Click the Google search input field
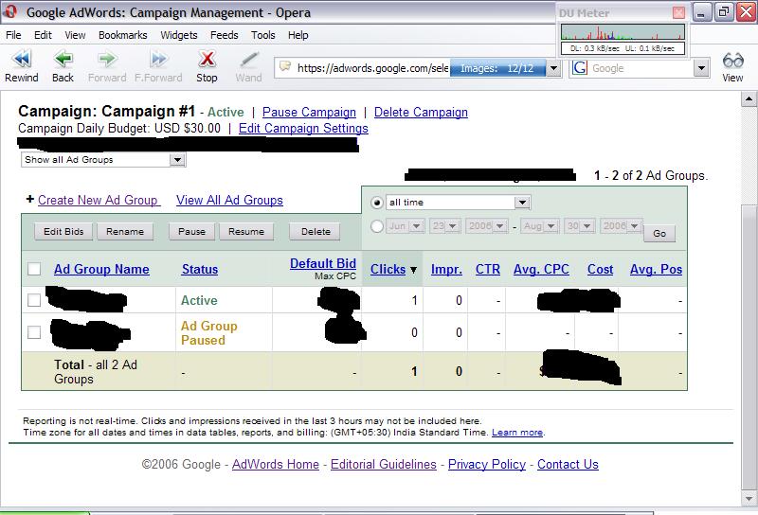The image size is (758, 515). [642, 68]
